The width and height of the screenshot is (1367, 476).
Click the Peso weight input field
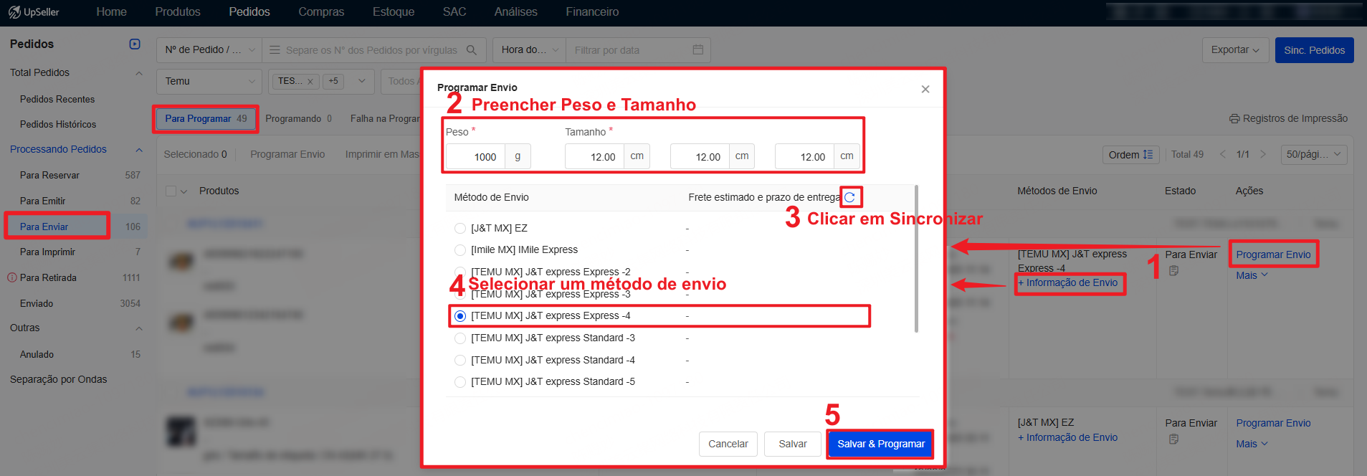[x=475, y=157]
